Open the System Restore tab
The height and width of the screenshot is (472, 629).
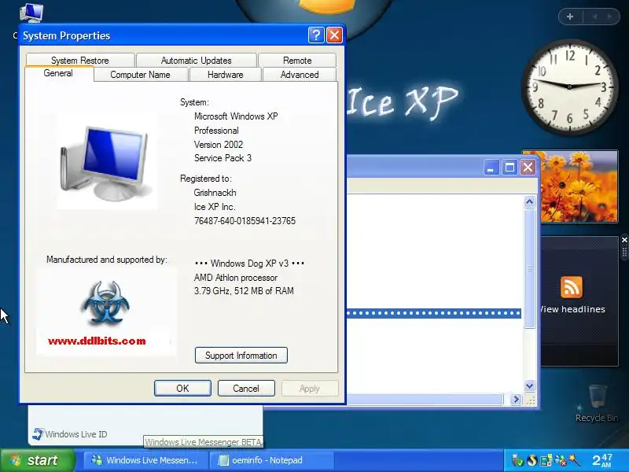pyautogui.click(x=80, y=61)
